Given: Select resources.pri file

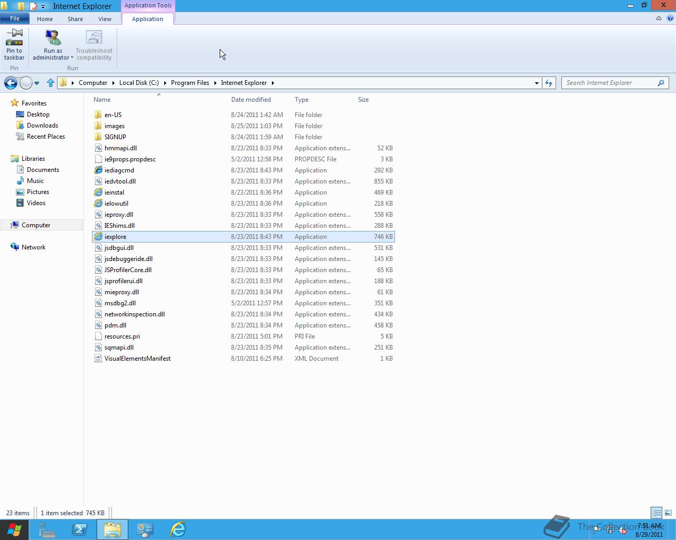Looking at the screenshot, I should pos(243,336).
